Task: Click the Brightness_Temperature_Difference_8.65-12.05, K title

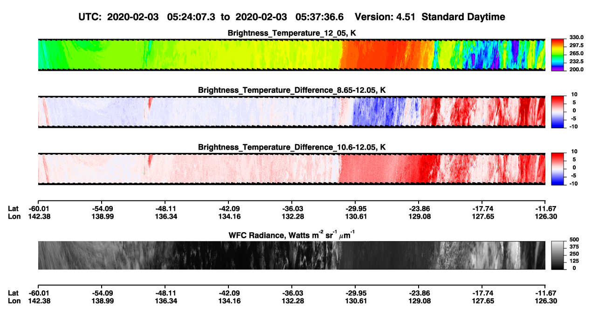Action: point(292,90)
